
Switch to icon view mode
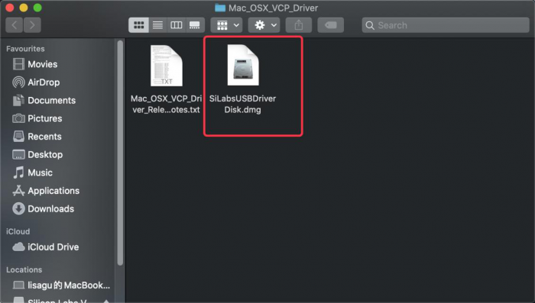click(138, 25)
